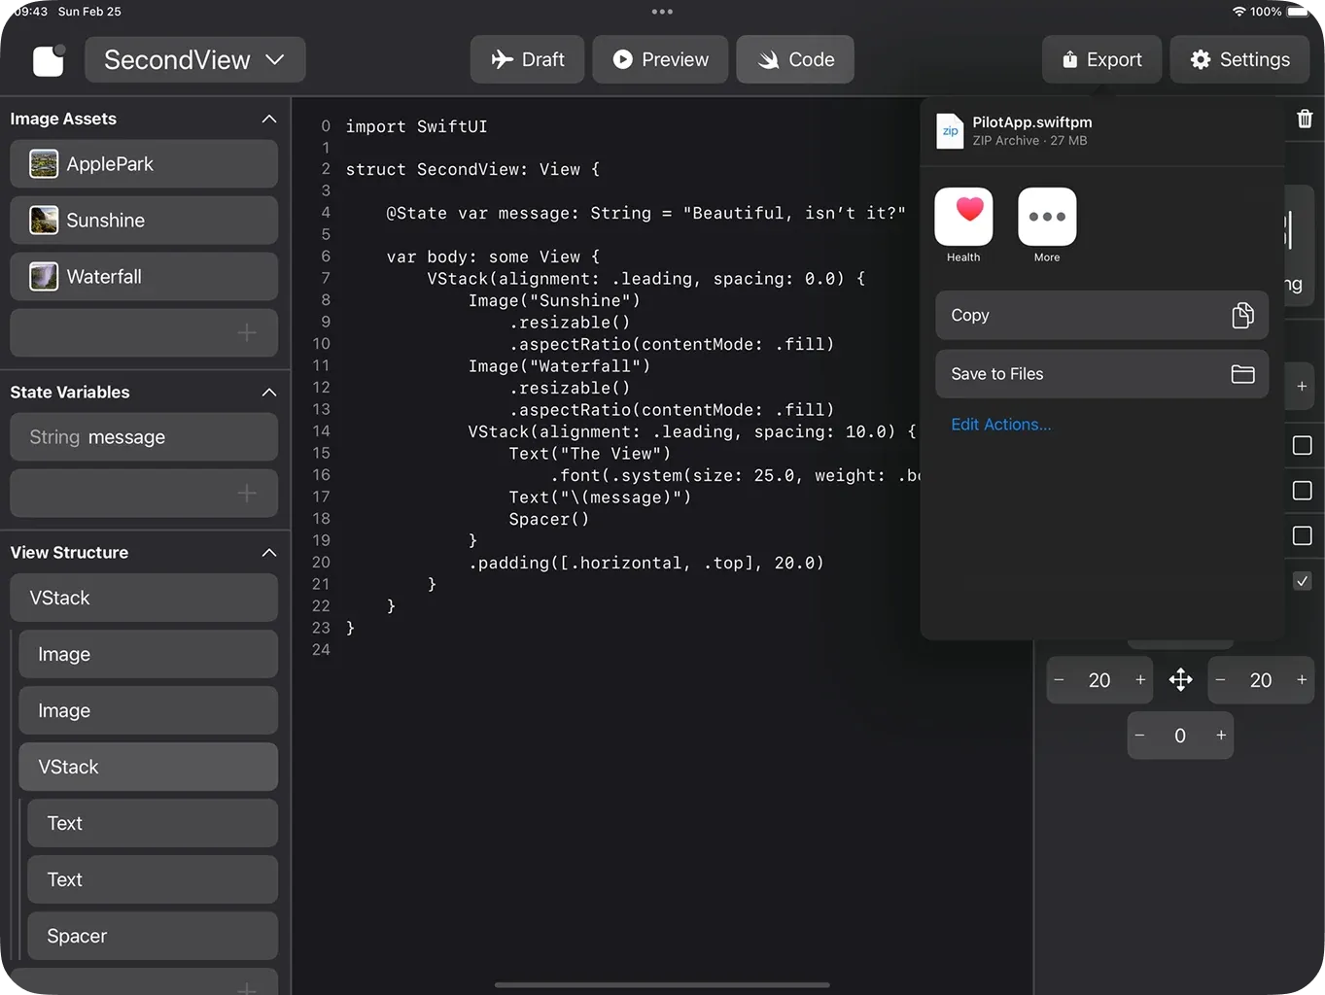The width and height of the screenshot is (1325, 995).
Task: Toggle the first unchecked checkbox in inspector
Action: coord(1302,446)
